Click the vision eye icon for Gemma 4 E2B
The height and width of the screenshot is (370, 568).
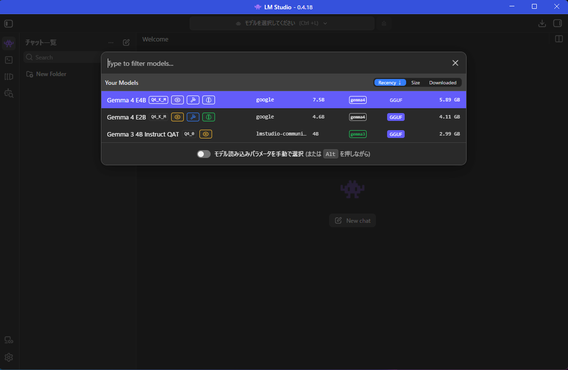[177, 117]
